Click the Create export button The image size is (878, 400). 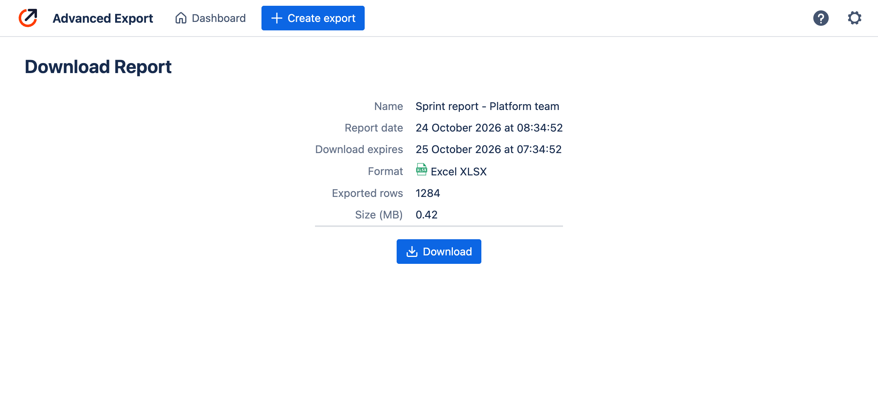313,18
